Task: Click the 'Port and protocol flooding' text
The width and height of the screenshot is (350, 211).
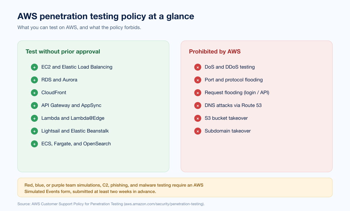Action: tap(234, 80)
